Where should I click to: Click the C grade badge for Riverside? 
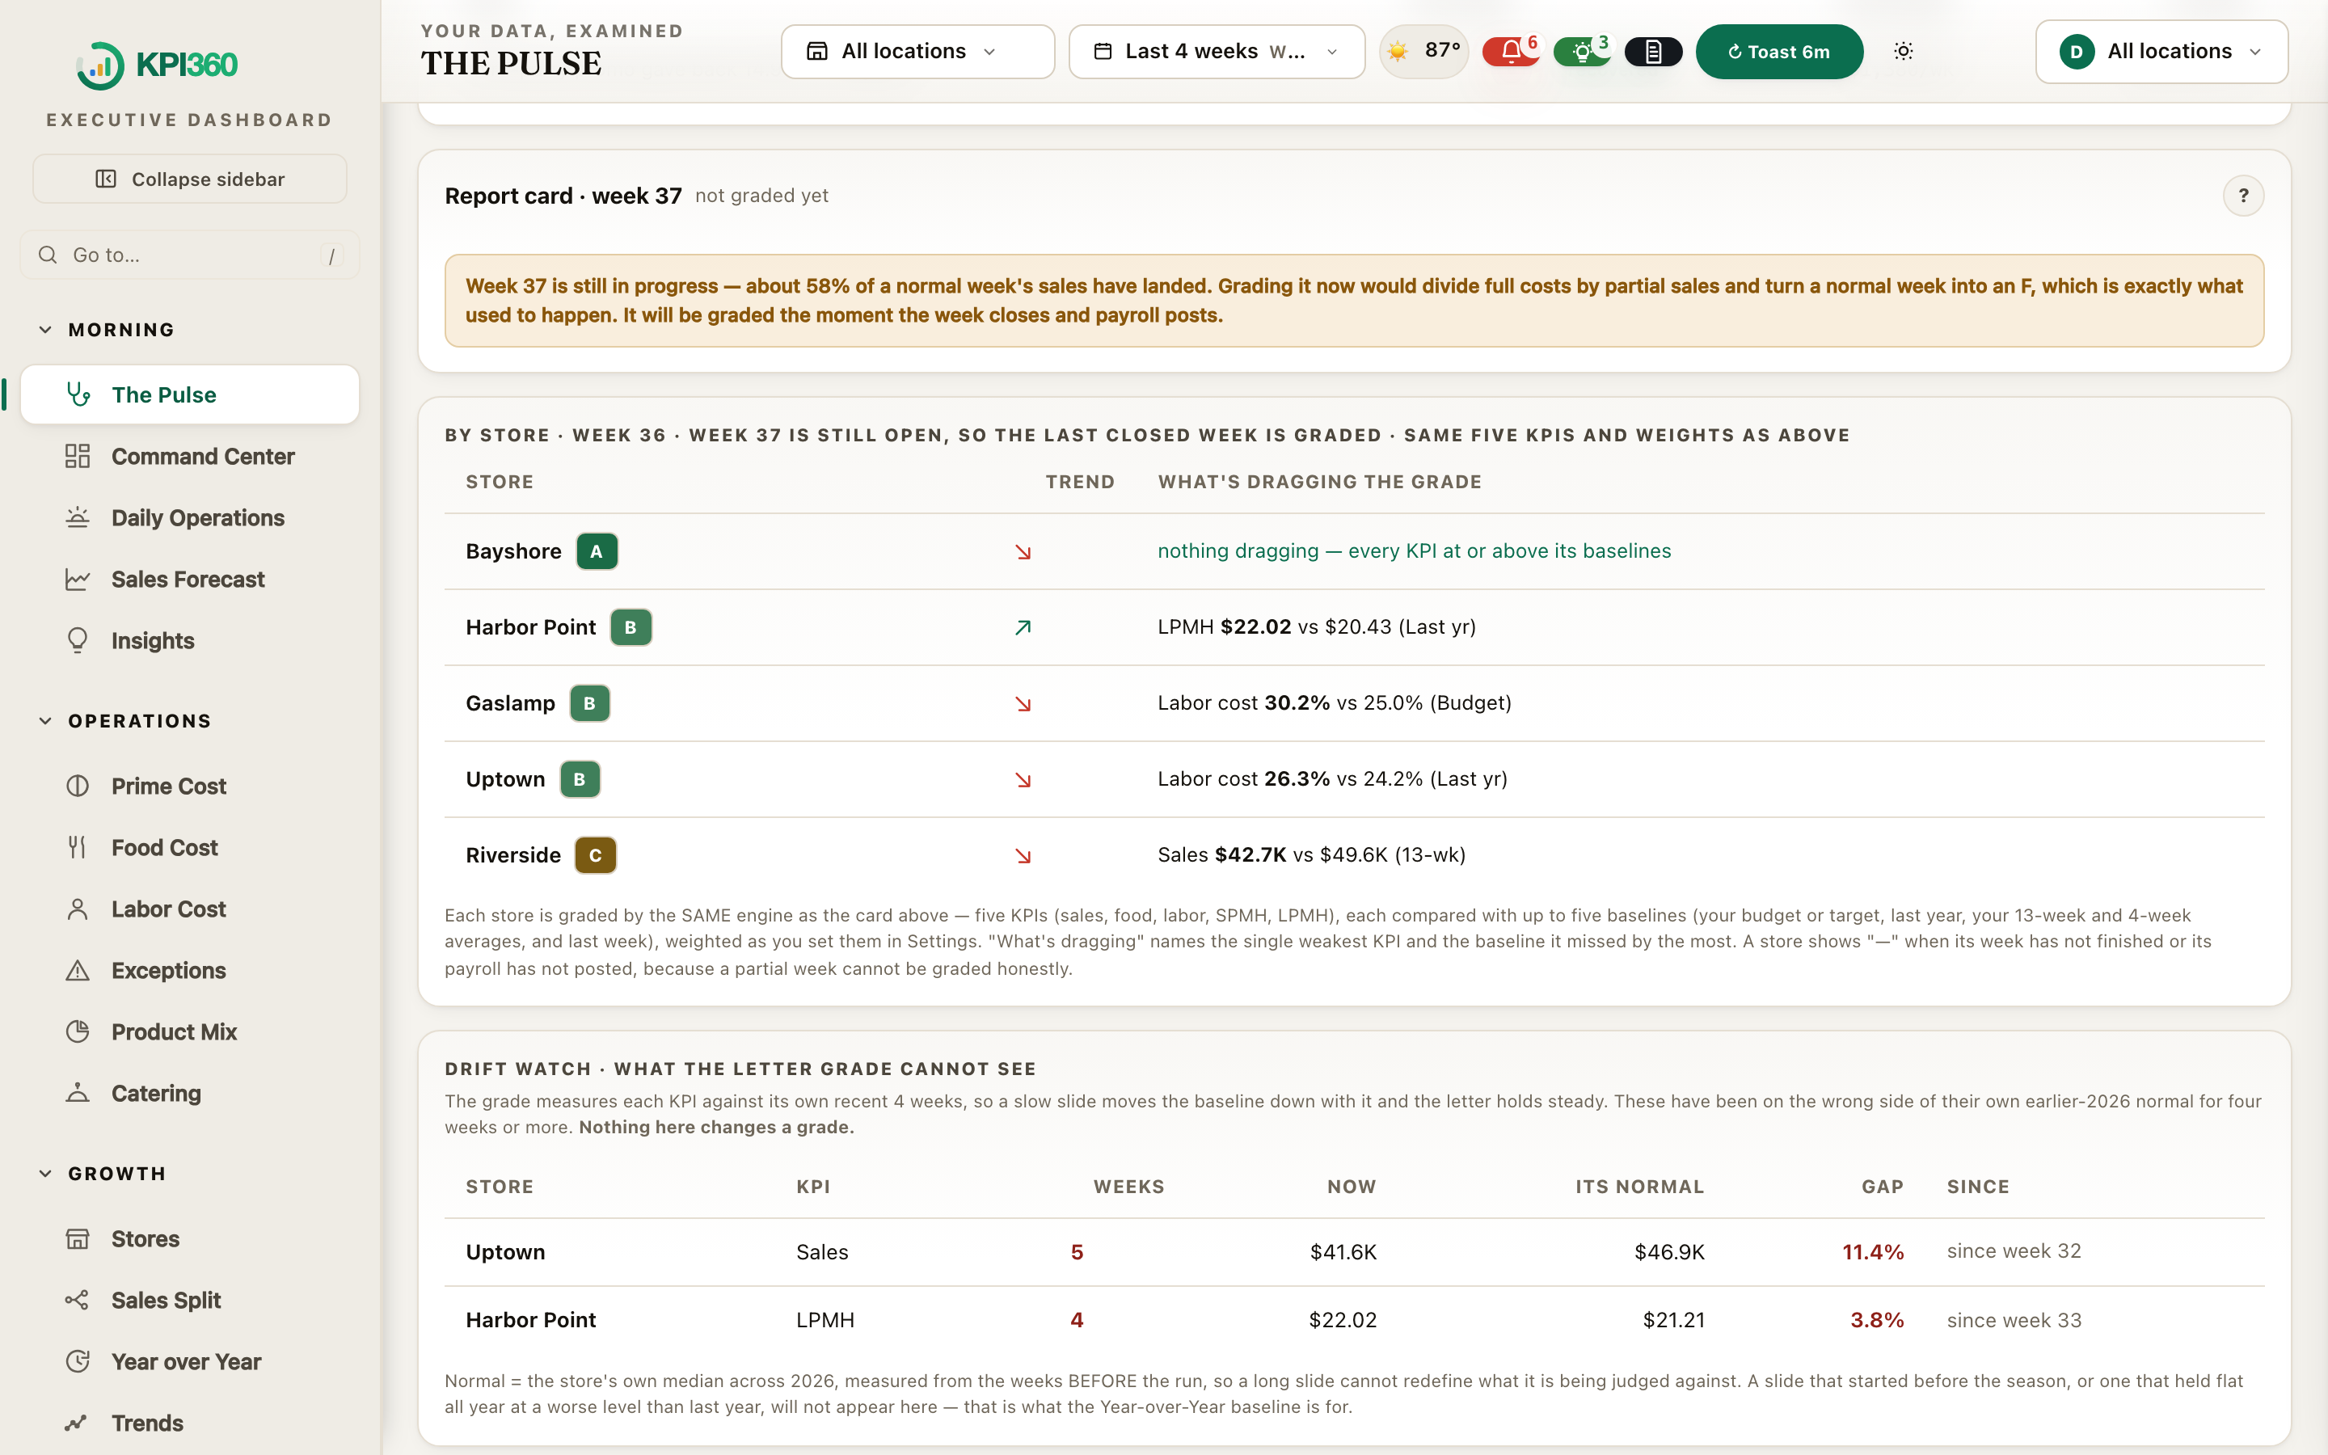[x=596, y=855]
